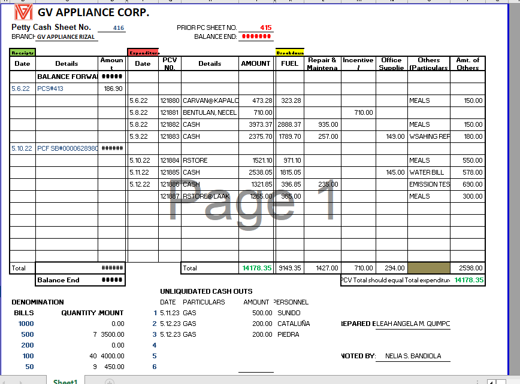Select the others amount 690.00
The width and height of the screenshot is (520, 384).
[468, 184]
